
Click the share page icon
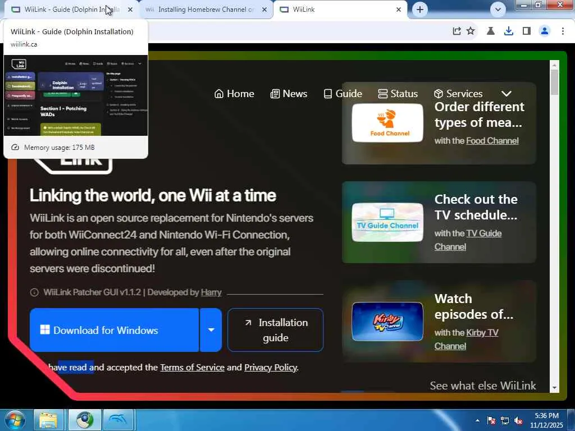pos(457,31)
